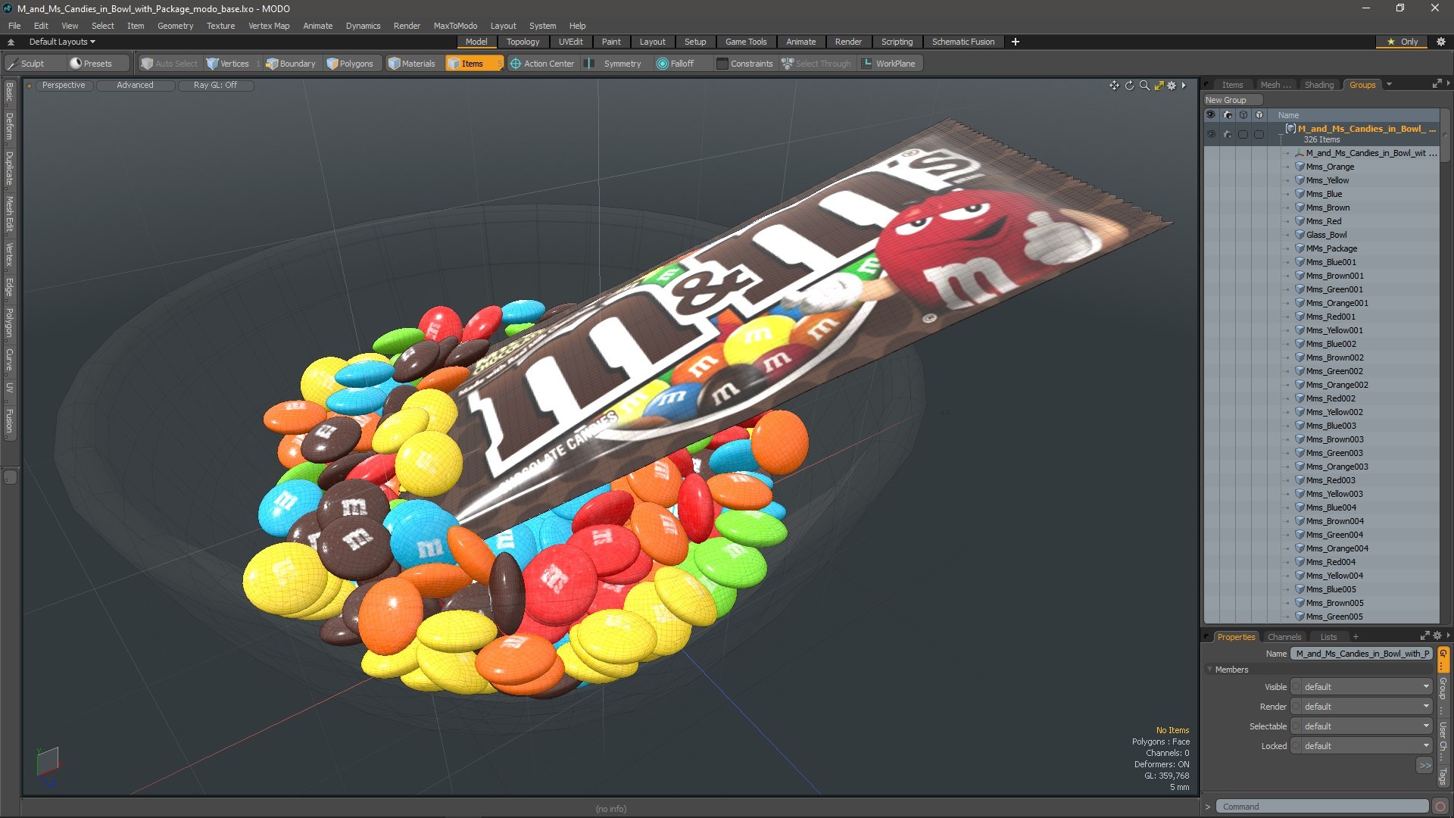Image resolution: width=1454 pixels, height=818 pixels.
Task: Open the Presets browser
Action: click(92, 64)
